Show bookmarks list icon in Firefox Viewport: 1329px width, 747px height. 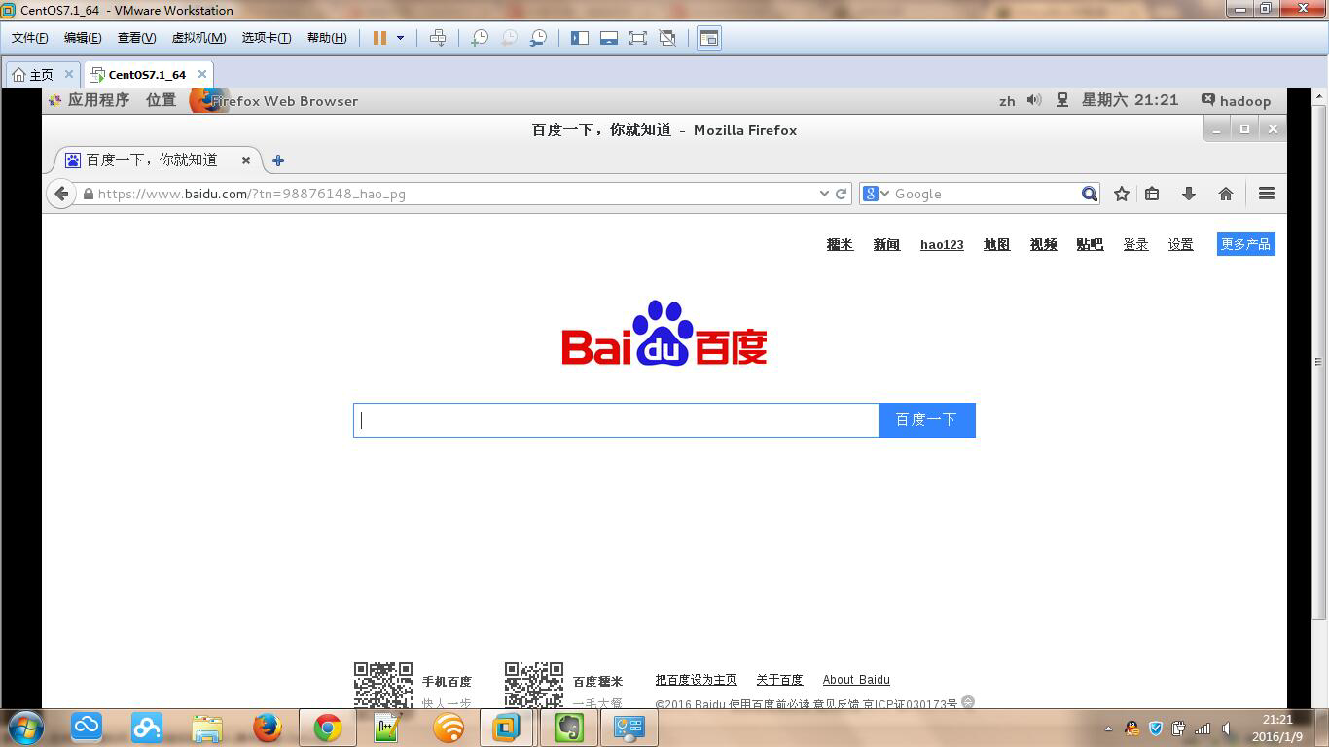1152,194
